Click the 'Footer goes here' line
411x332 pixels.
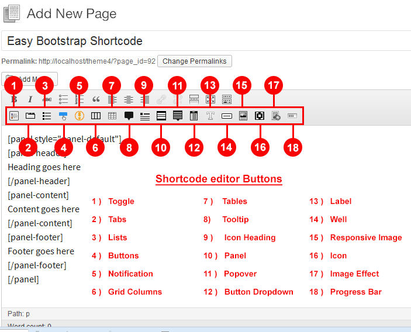(41, 251)
